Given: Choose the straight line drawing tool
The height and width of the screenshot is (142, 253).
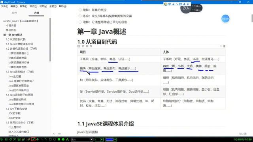Looking at the screenshot, I should coord(42,139).
